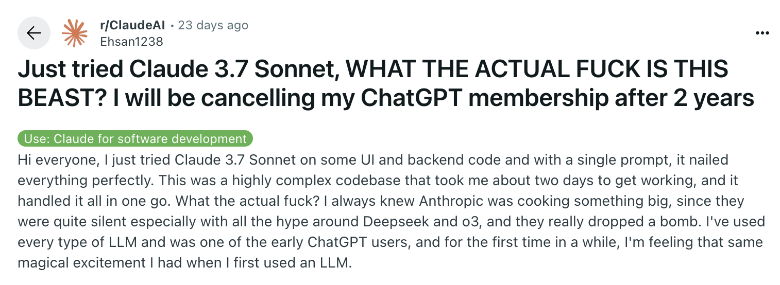
Task: Click the '23 days ago' timestamp
Action: point(213,25)
